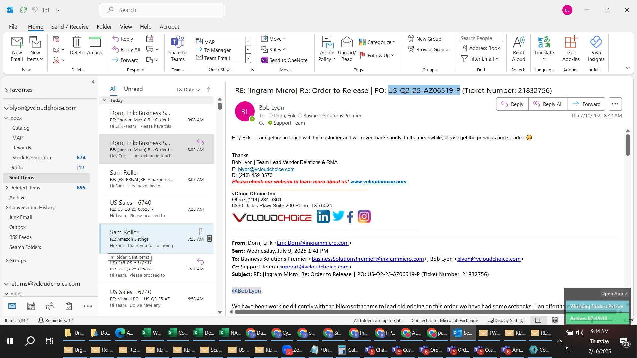Click the LinkedIn icon in signature
The height and width of the screenshot is (358, 637).
323,217
